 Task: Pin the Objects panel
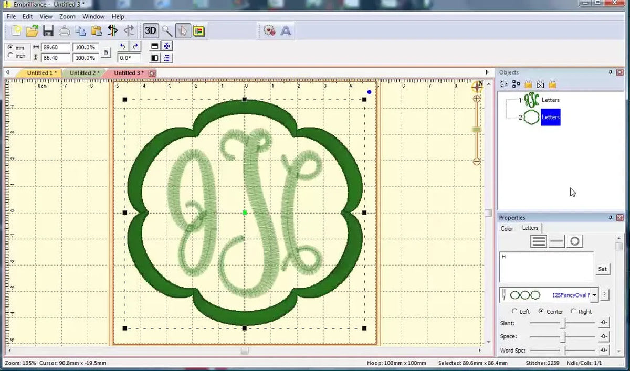pyautogui.click(x=611, y=72)
